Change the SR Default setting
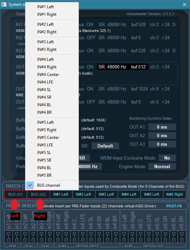 click(105, 146)
